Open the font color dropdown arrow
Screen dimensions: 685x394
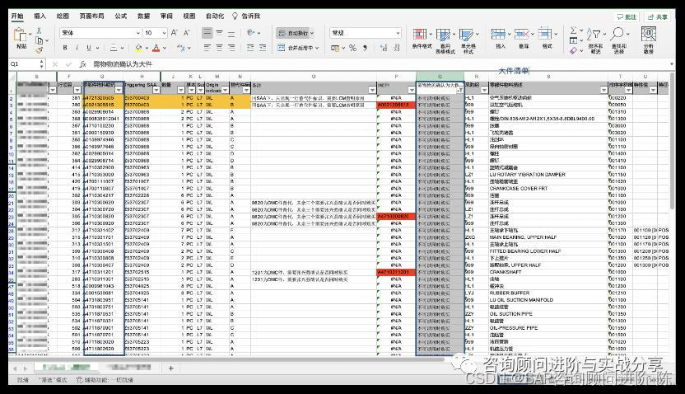[x=165, y=48]
